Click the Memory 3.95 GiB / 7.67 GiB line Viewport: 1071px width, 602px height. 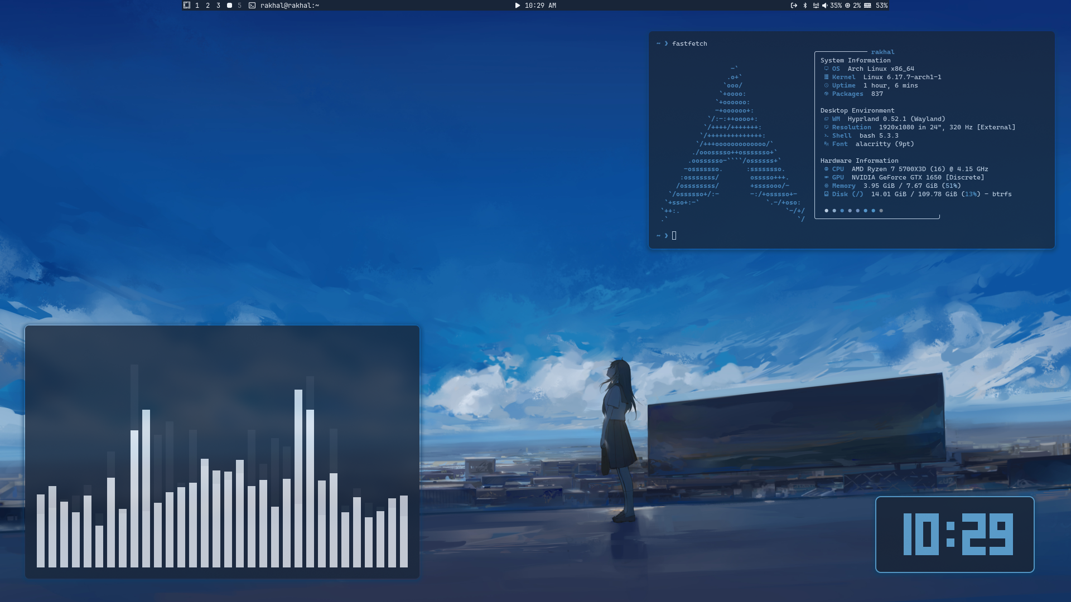(x=893, y=186)
